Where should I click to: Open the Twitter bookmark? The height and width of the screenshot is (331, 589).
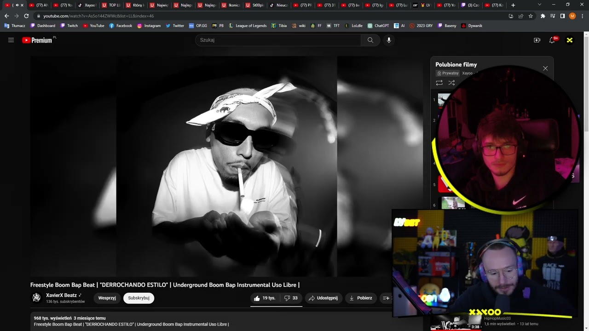tap(175, 26)
